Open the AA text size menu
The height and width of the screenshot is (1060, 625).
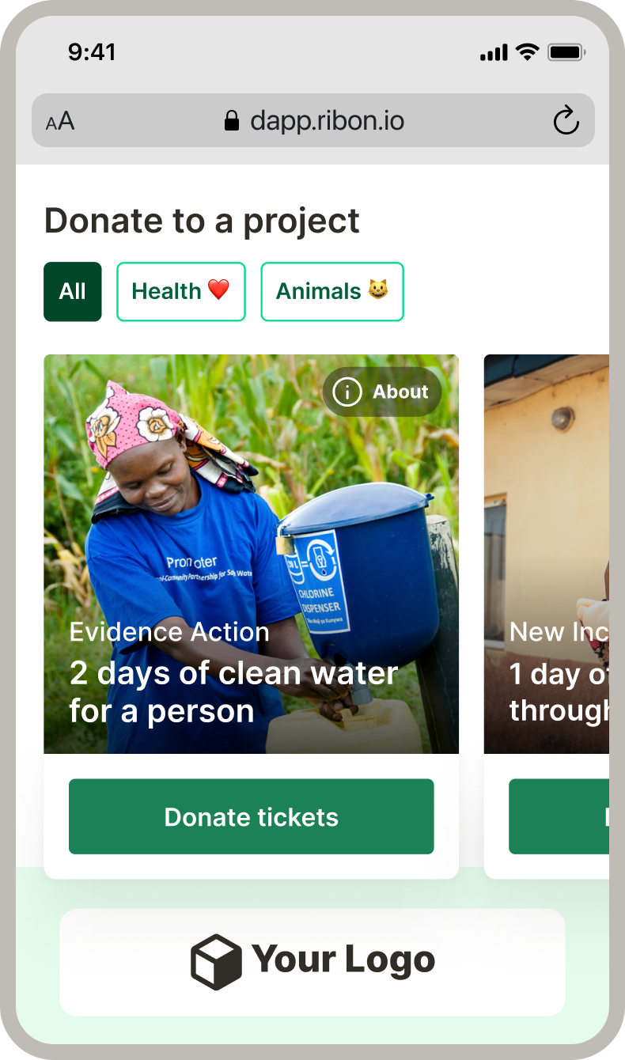60,122
